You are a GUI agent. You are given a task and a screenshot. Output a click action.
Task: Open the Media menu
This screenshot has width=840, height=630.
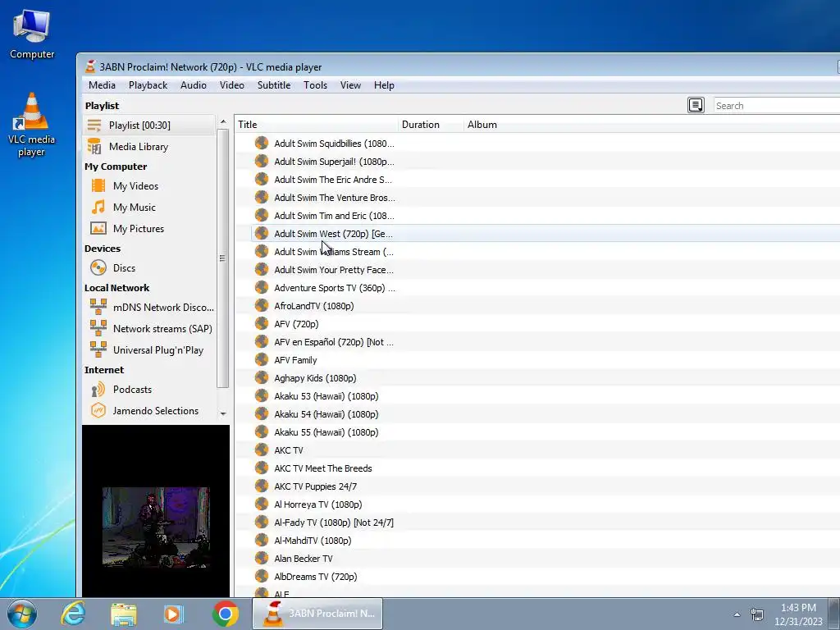click(x=102, y=85)
